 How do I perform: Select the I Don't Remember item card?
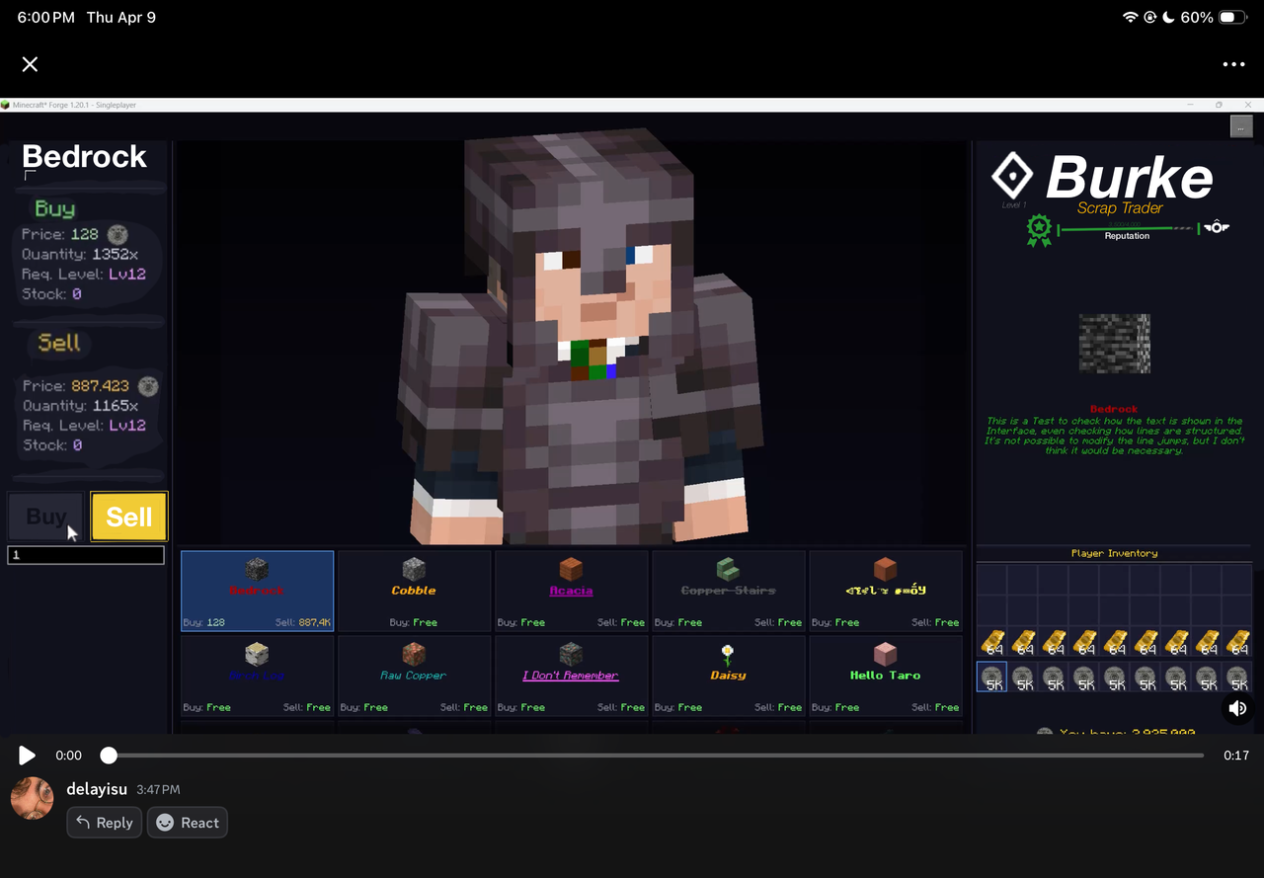tap(571, 676)
